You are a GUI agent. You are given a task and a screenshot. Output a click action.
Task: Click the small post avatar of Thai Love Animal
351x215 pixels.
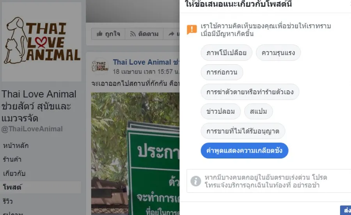100,66
